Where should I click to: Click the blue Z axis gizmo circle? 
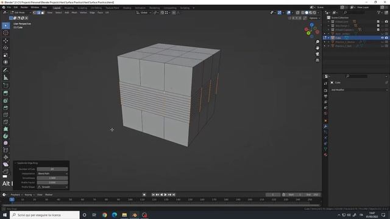coord(311,25)
